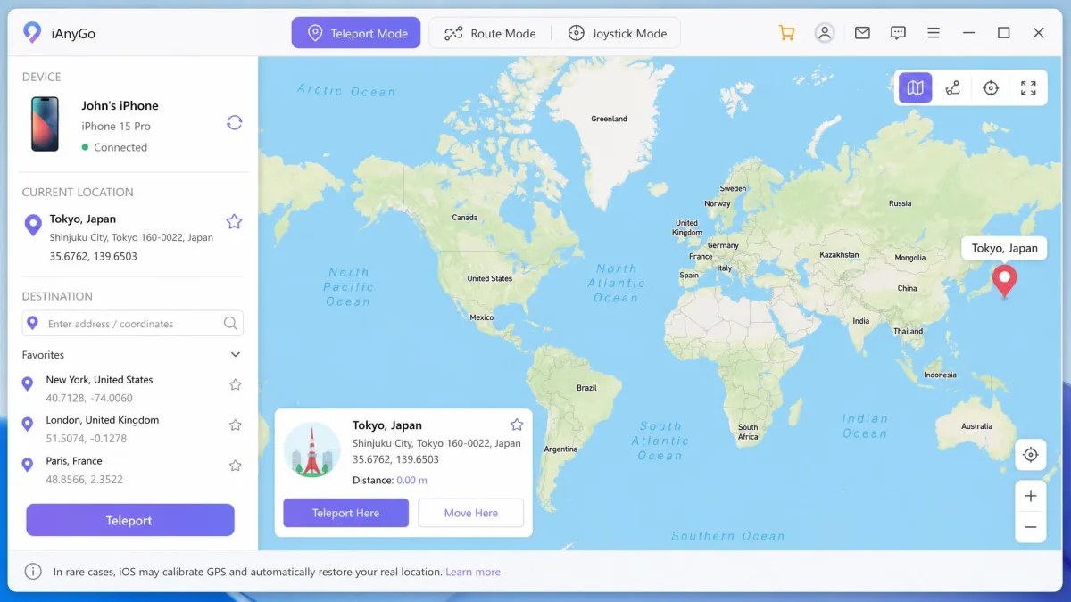Image resolution: width=1071 pixels, height=602 pixels.
Task: Click the Connected status text
Action: click(x=120, y=147)
